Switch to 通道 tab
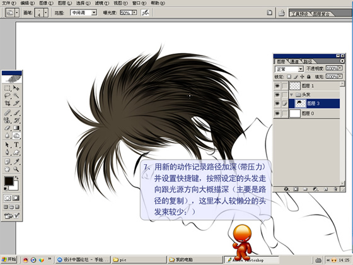Image resolution: width=353 pixels, height=265 pixels. pyautogui.click(x=294, y=61)
